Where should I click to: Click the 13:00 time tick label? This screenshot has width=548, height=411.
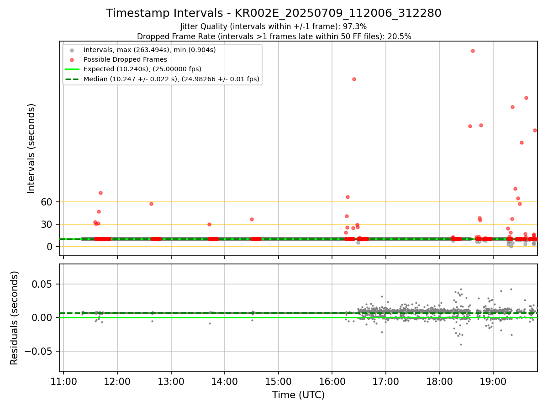[x=171, y=381]
